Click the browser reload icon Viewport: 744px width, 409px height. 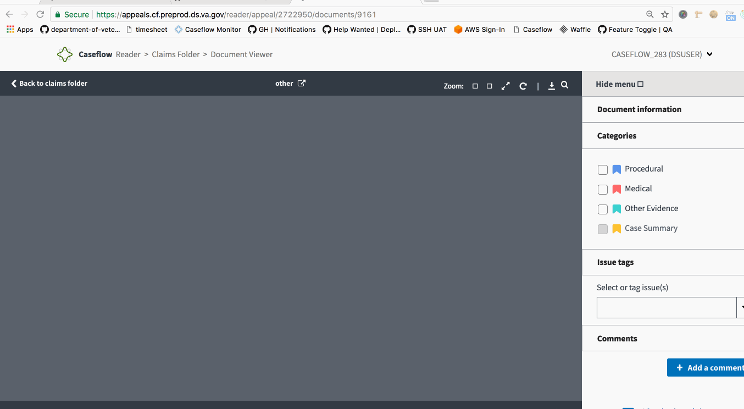coord(40,15)
